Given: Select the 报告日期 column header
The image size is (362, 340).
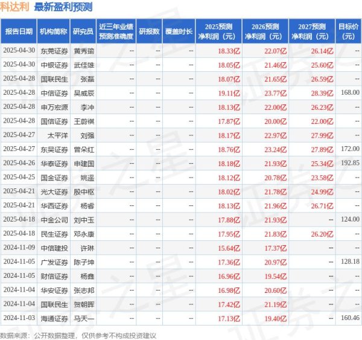Looking at the screenshot, I should pos(19,31).
